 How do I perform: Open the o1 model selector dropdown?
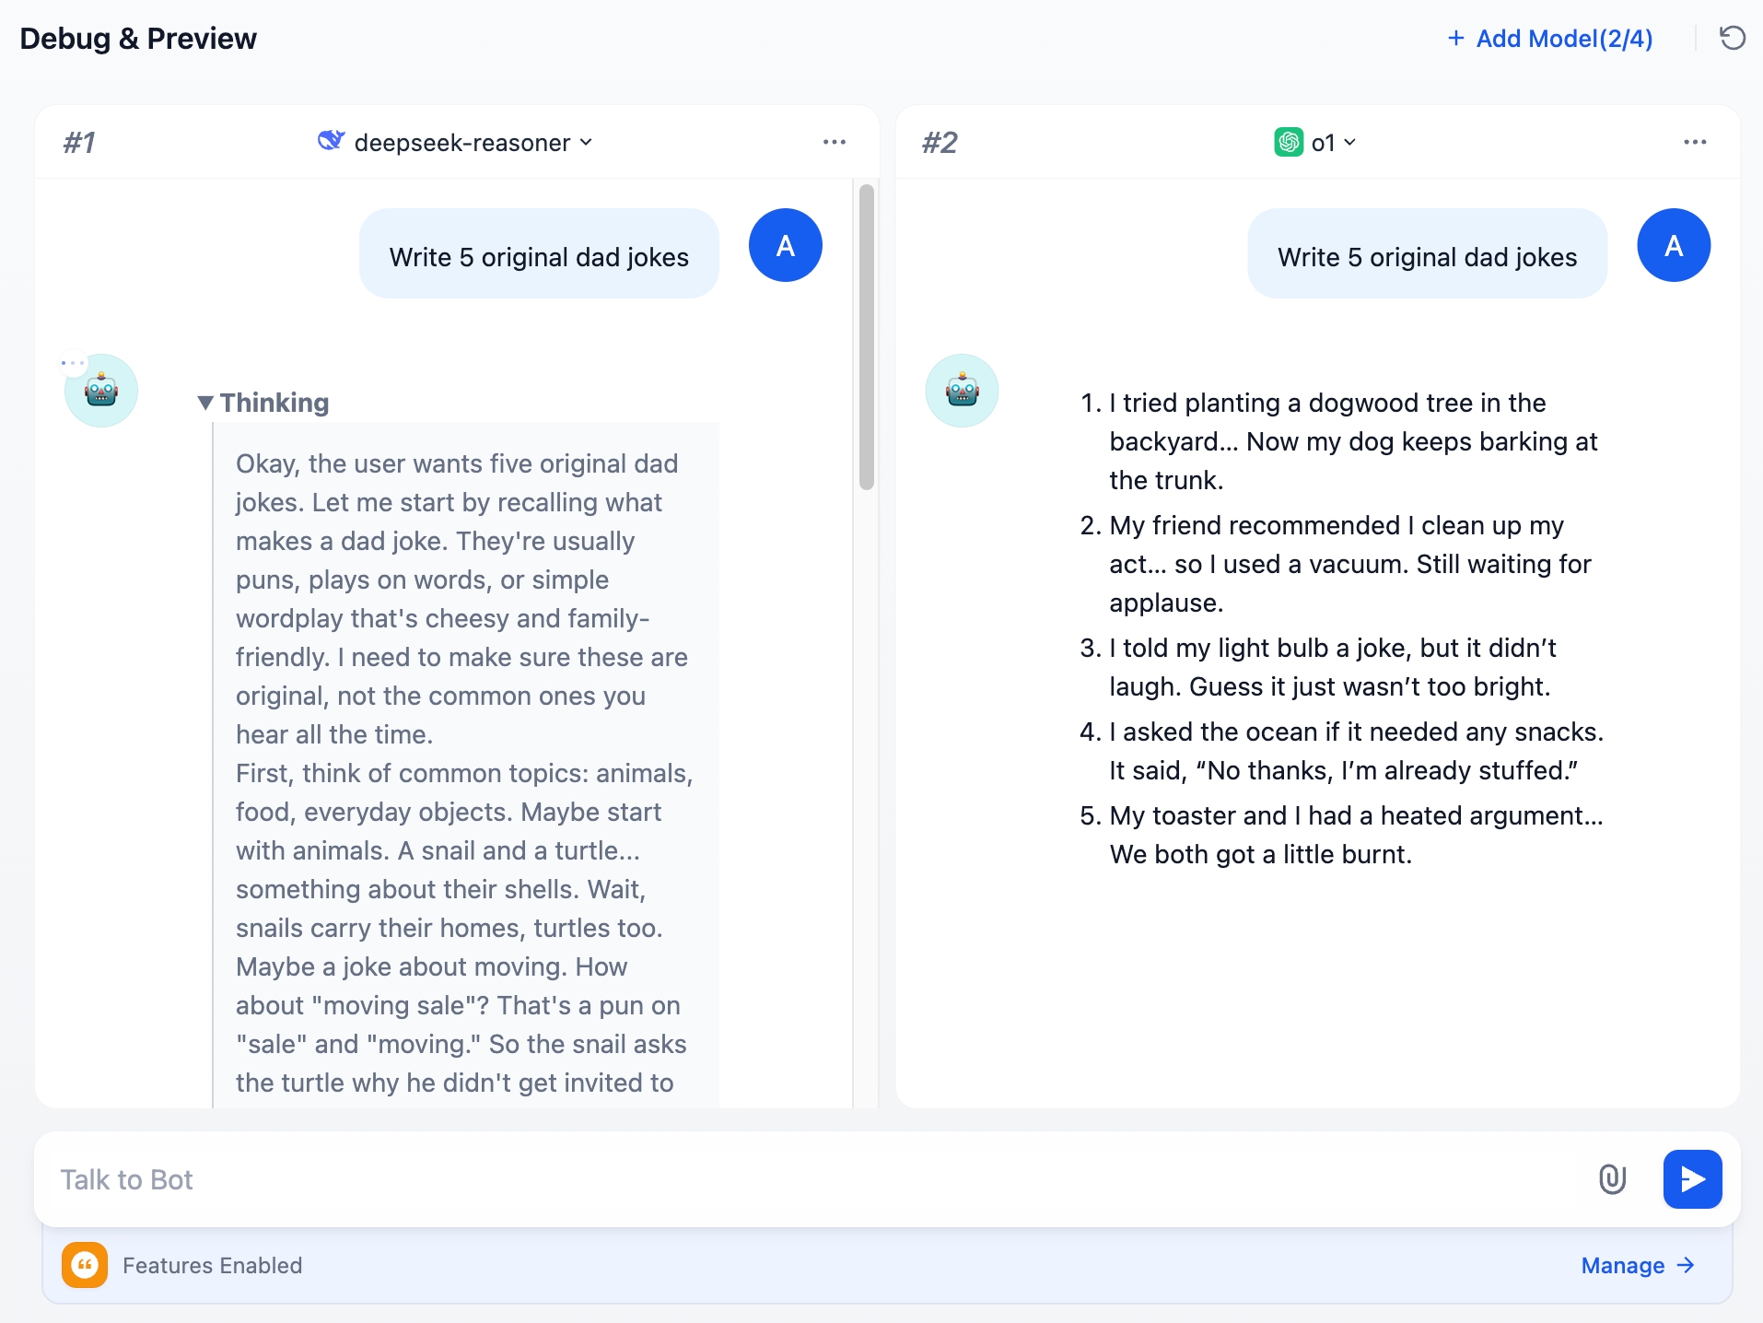click(1333, 143)
